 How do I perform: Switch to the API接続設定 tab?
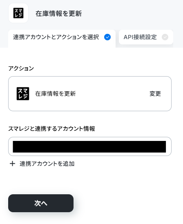(146, 37)
